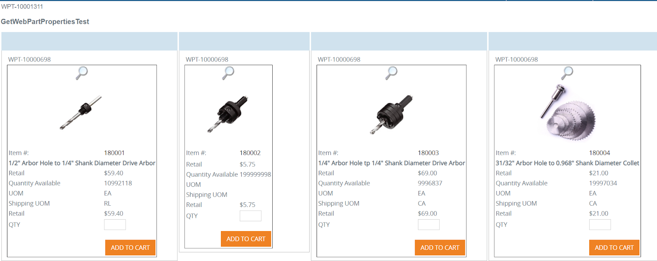Click magnifier icon on item 180001

point(82,73)
